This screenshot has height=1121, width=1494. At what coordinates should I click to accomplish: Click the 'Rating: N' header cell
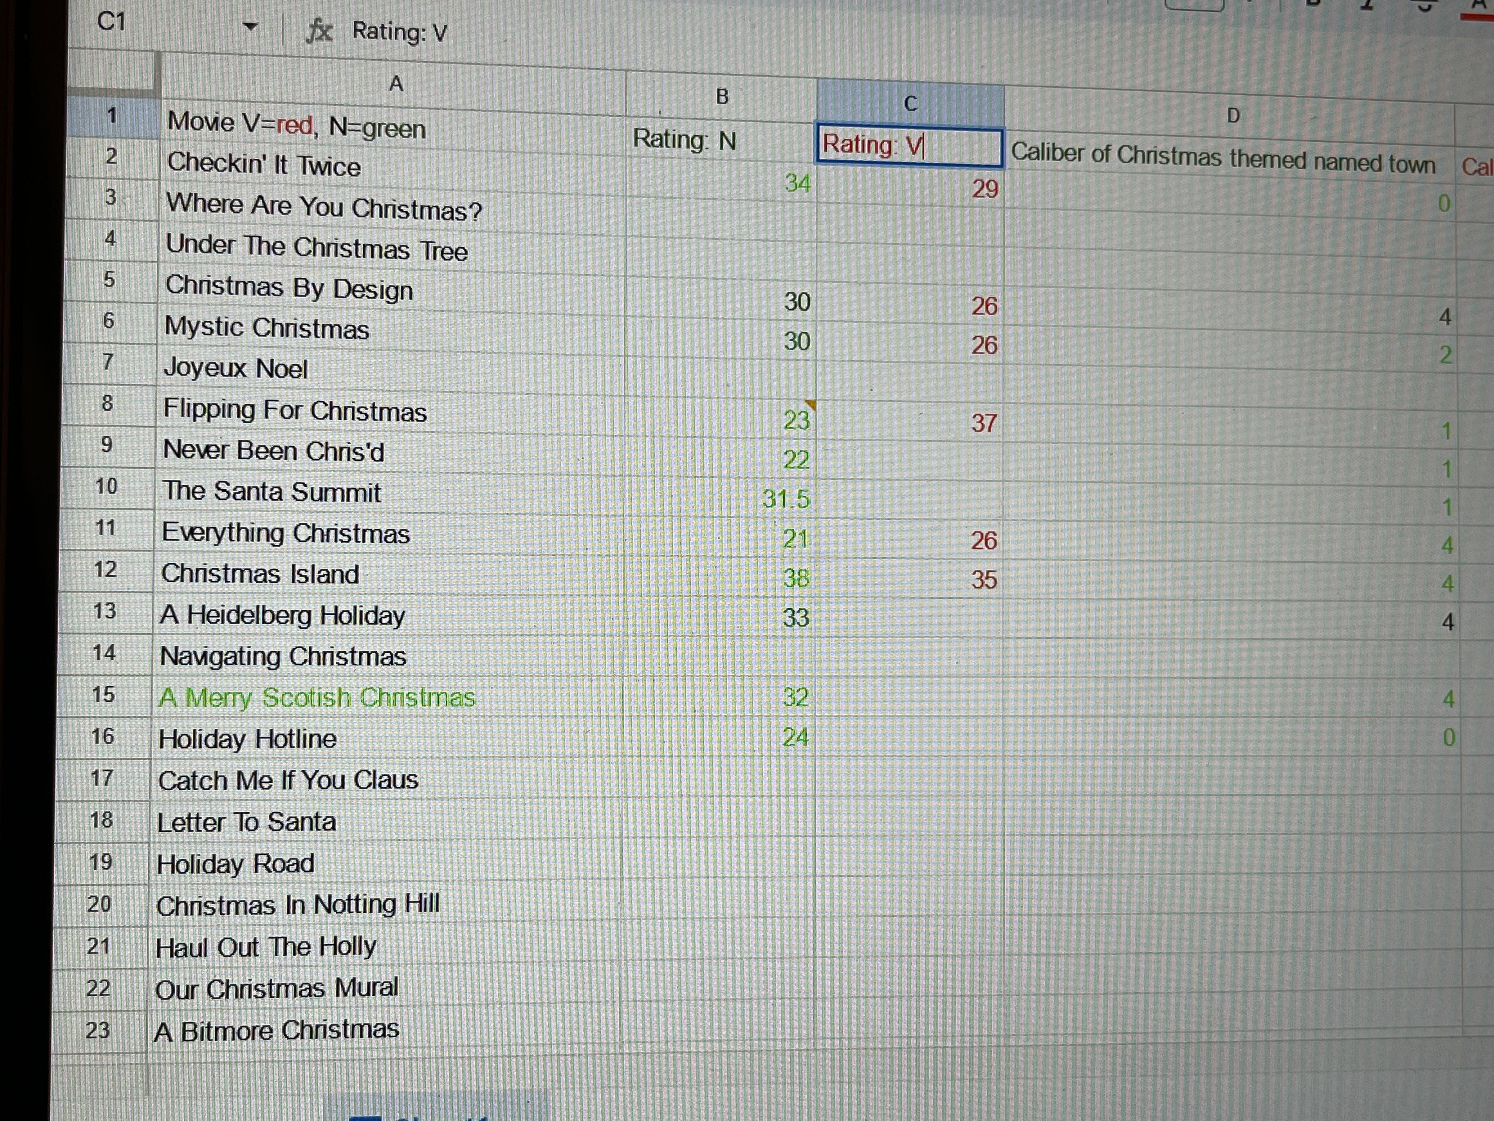pos(685,140)
